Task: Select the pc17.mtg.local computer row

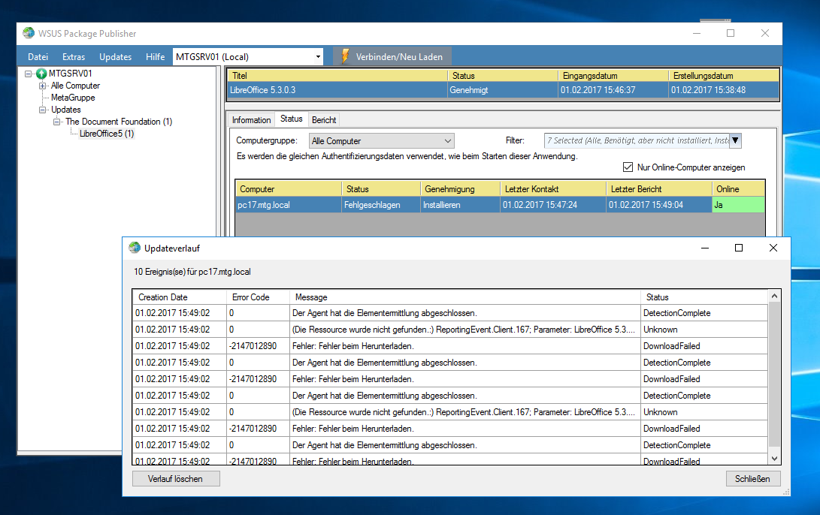Action: (x=500, y=205)
